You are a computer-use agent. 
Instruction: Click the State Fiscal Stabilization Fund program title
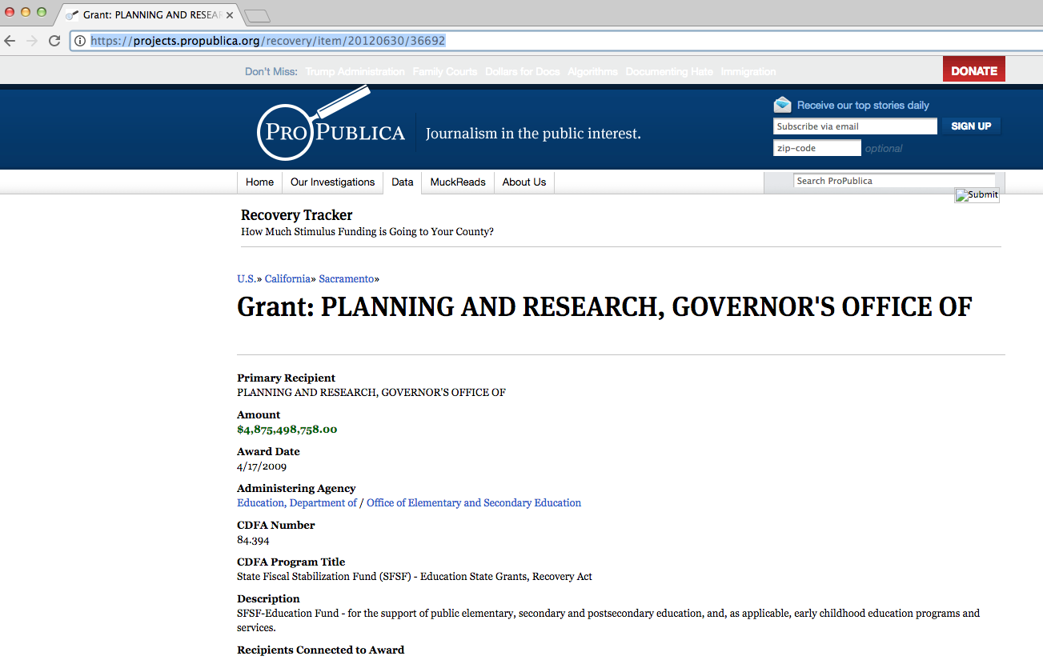(415, 577)
